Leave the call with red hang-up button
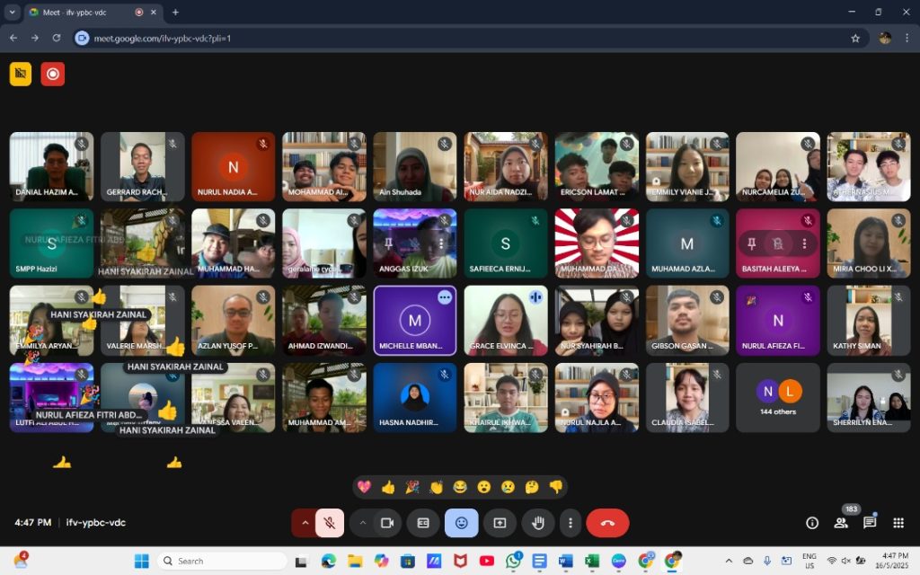The height and width of the screenshot is (575, 920). click(x=607, y=523)
